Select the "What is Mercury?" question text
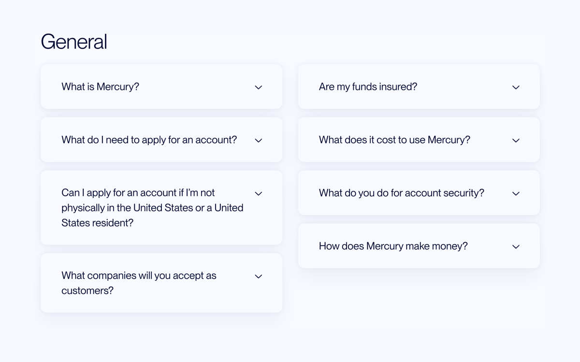Image resolution: width=580 pixels, height=362 pixels. [100, 87]
